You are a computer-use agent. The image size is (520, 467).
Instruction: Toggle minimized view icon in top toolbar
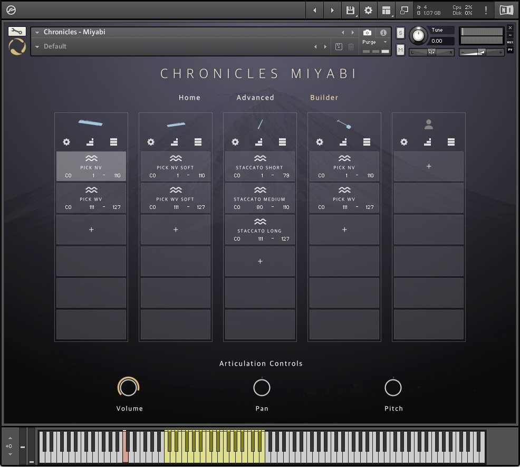(x=404, y=10)
